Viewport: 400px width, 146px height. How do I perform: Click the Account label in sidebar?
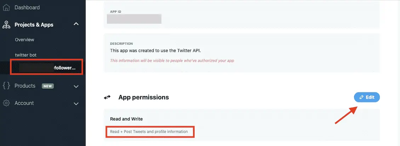tap(24, 103)
